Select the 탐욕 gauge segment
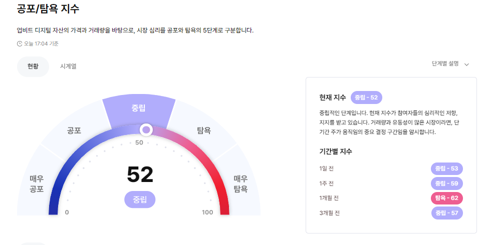 203,130
